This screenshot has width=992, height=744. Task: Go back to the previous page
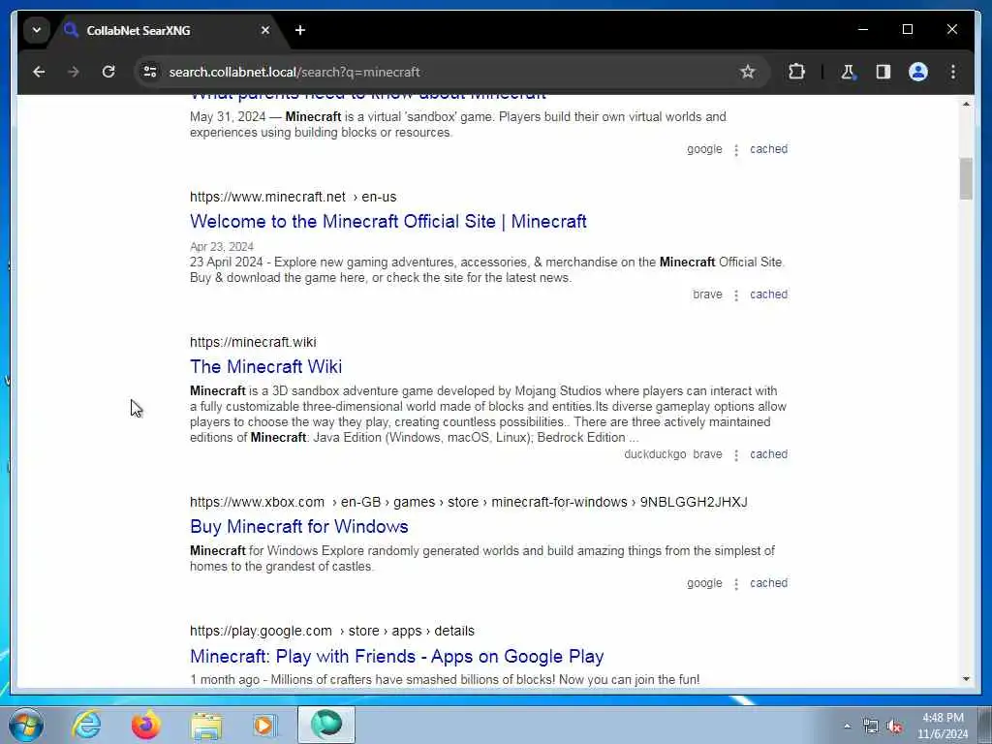pos(39,72)
